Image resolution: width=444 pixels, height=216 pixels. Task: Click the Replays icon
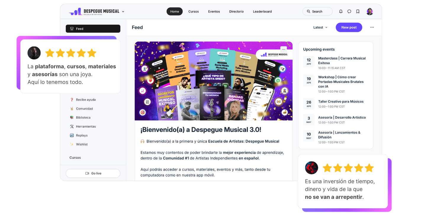tap(72, 135)
